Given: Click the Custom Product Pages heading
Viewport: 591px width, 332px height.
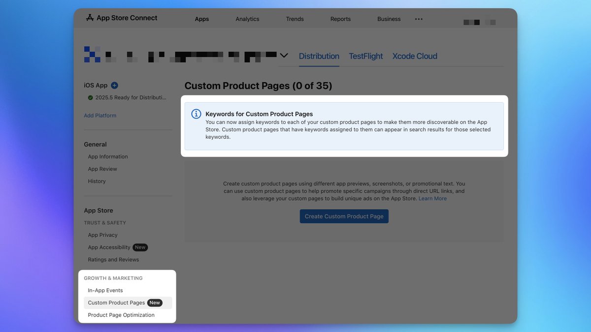Looking at the screenshot, I should 259,86.
